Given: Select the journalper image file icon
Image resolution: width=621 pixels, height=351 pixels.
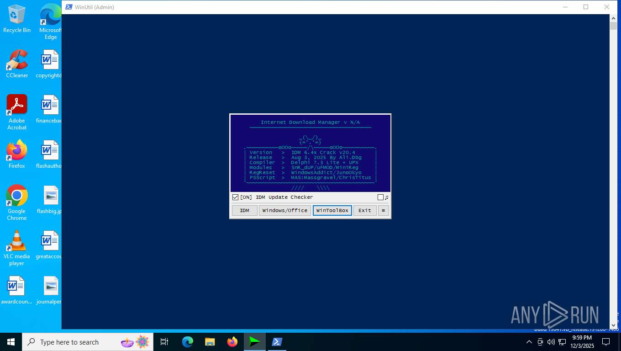Looking at the screenshot, I should pyautogui.click(x=49, y=290).
